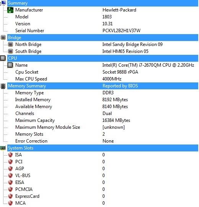Screen dimensions: 199x207
Task: Click the i7-2670QM CPU name value
Action: [x=148, y=65]
